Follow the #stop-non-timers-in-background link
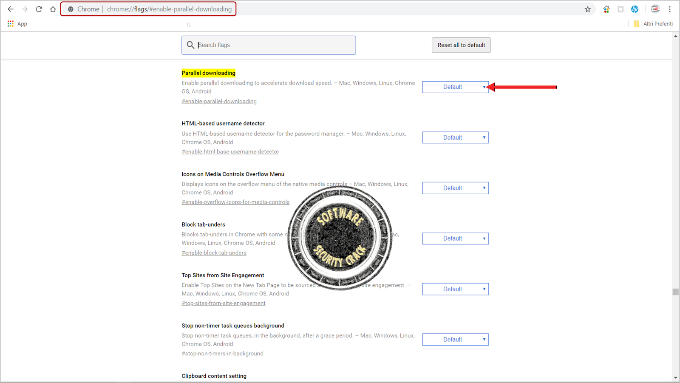Image resolution: width=680 pixels, height=383 pixels. click(x=222, y=353)
